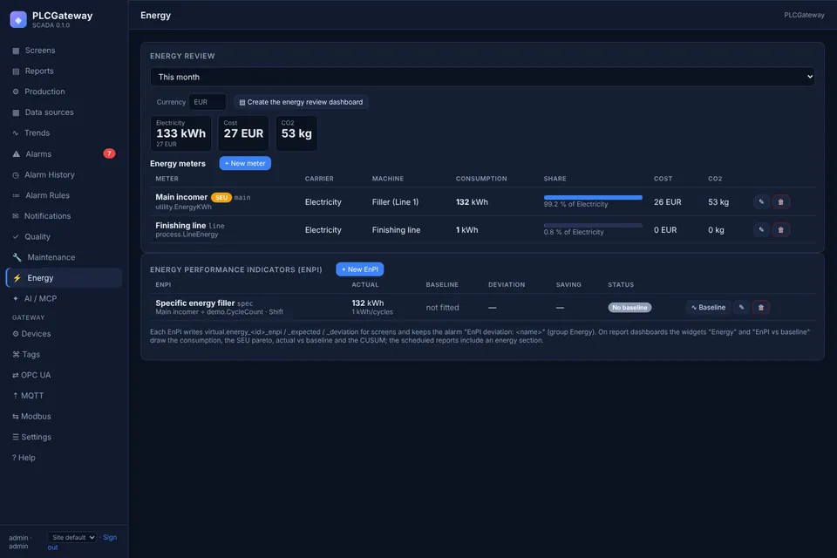The image size is (837, 558).
Task: Edit the Specific energy filler EnPI
Action: tap(741, 307)
